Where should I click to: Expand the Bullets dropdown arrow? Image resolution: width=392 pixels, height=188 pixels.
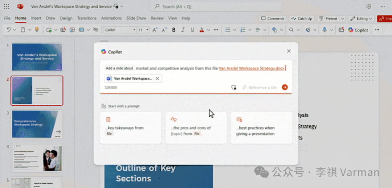click(234, 30)
